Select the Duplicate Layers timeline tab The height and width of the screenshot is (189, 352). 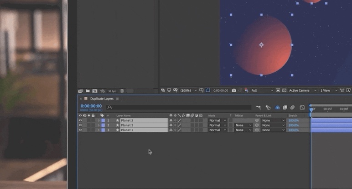tap(102, 99)
